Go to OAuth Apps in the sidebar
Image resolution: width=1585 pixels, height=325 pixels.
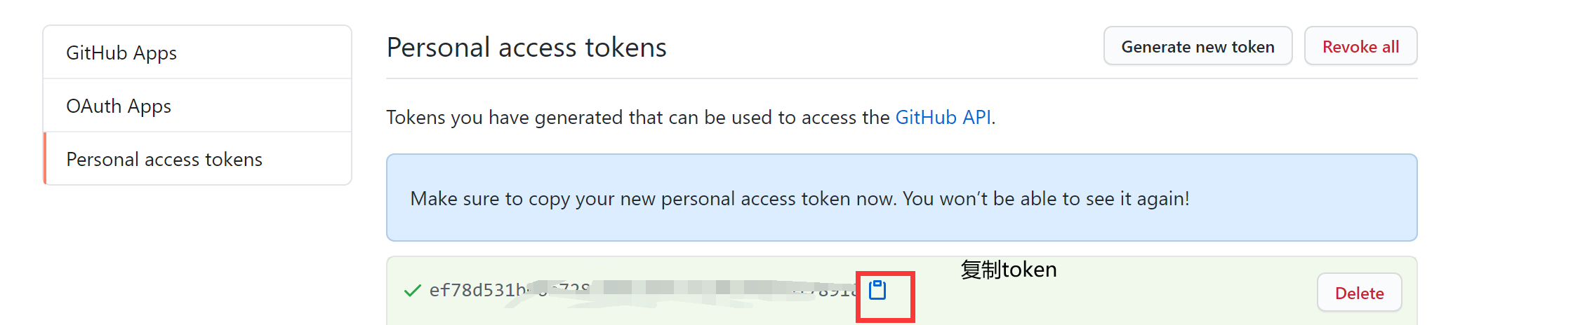click(119, 106)
